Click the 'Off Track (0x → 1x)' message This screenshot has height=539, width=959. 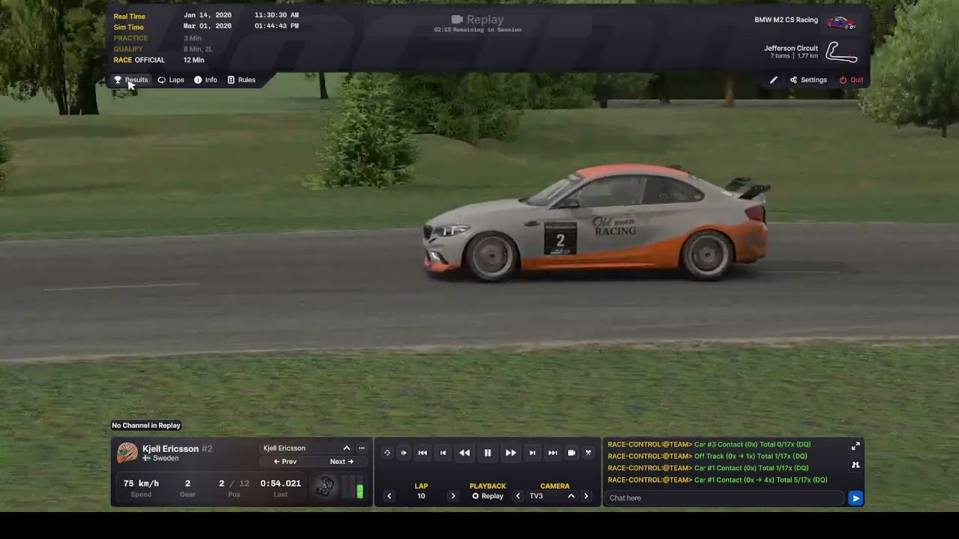click(x=707, y=457)
